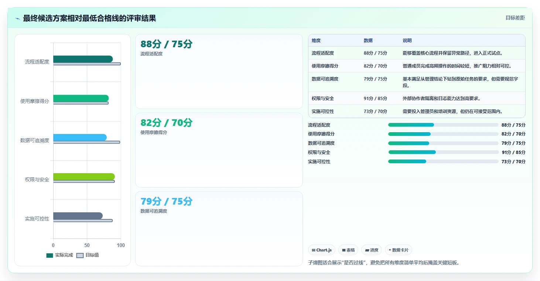Toggle the 实际完成 legend swatch in the chart
This screenshot has width=540, height=281.
(50, 256)
